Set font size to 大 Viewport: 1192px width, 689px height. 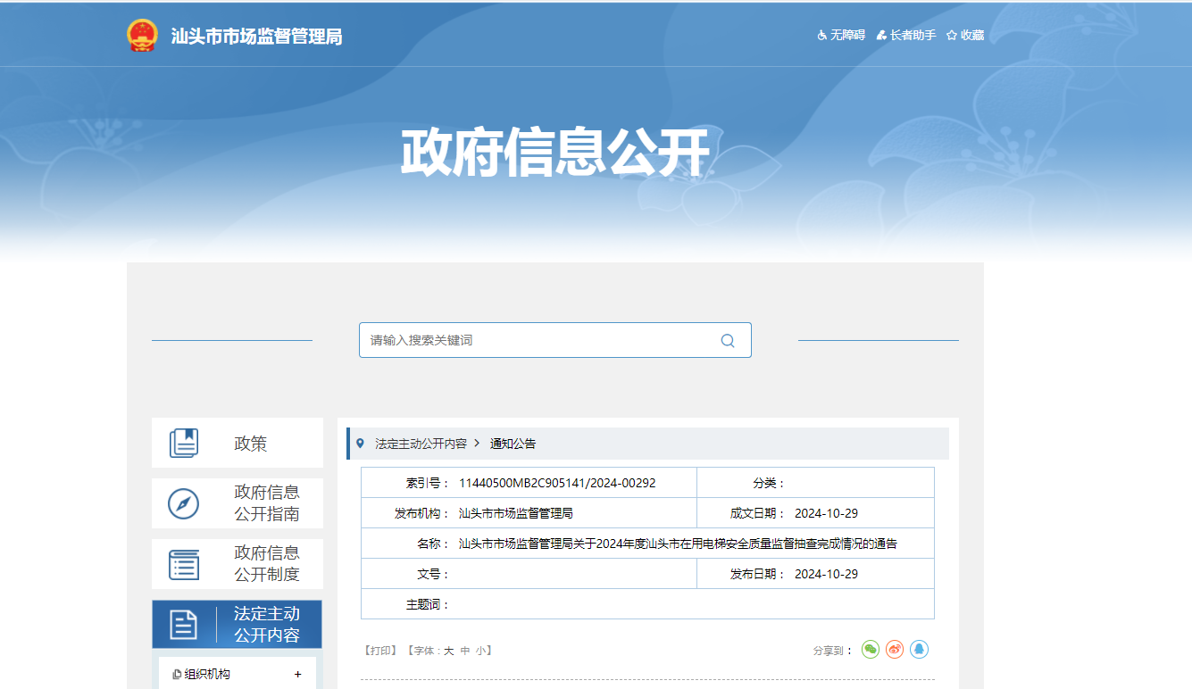[x=449, y=651]
